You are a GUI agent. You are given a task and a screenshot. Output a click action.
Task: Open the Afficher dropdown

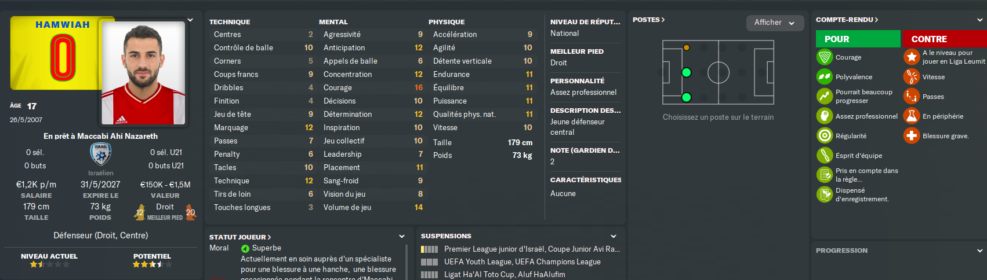click(775, 23)
